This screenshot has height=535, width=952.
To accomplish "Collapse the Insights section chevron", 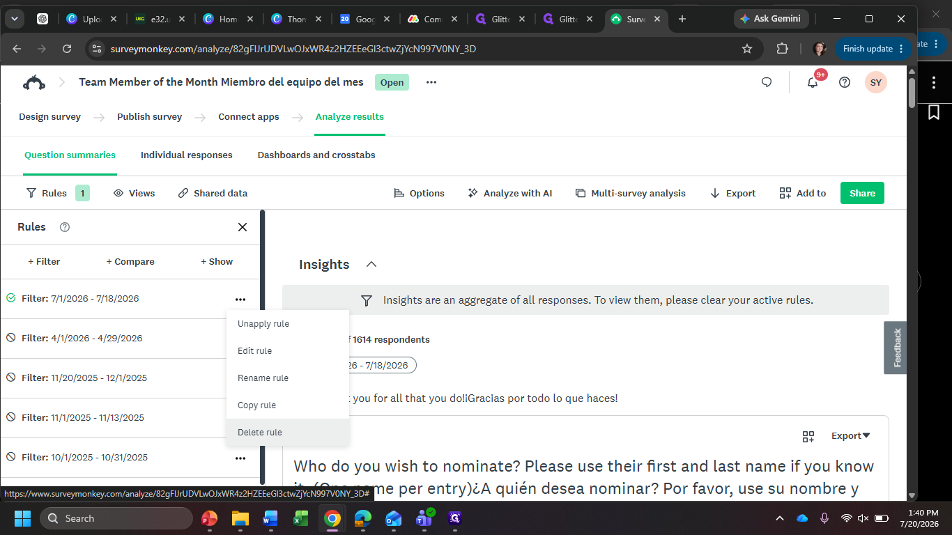I will pos(371,265).
